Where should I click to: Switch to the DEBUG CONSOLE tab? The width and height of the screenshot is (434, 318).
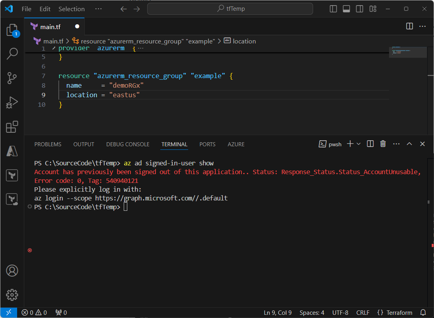[128, 144]
